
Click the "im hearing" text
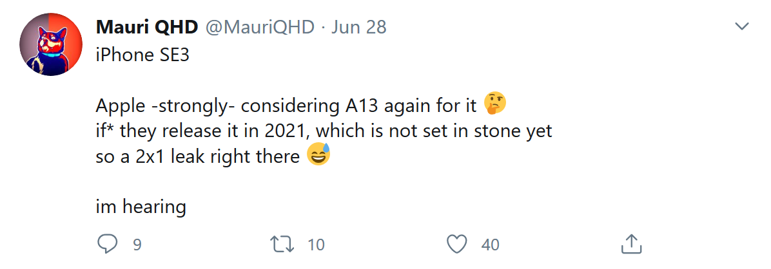(x=141, y=207)
